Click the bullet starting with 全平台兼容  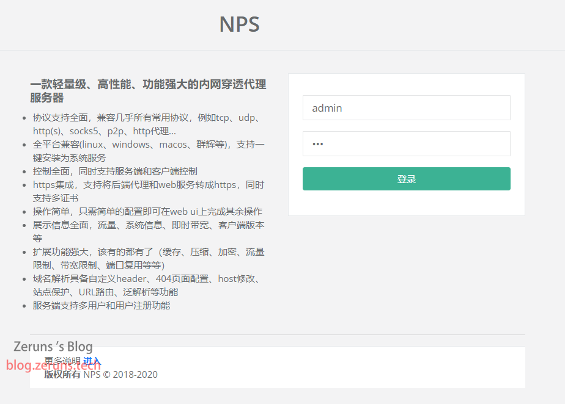(x=149, y=151)
